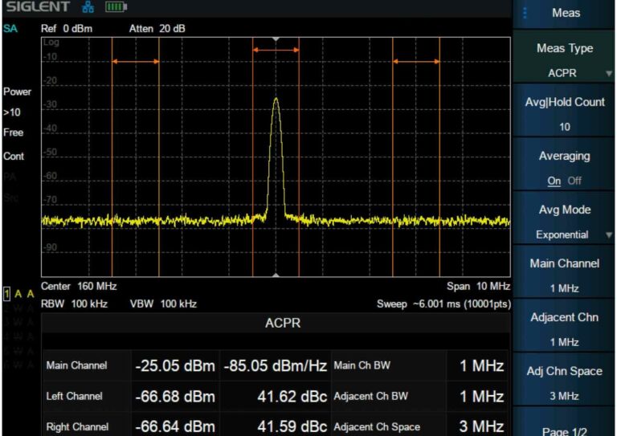Click the Atten 20 dB readout
Image resolution: width=617 pixels, height=436 pixels.
(157, 29)
